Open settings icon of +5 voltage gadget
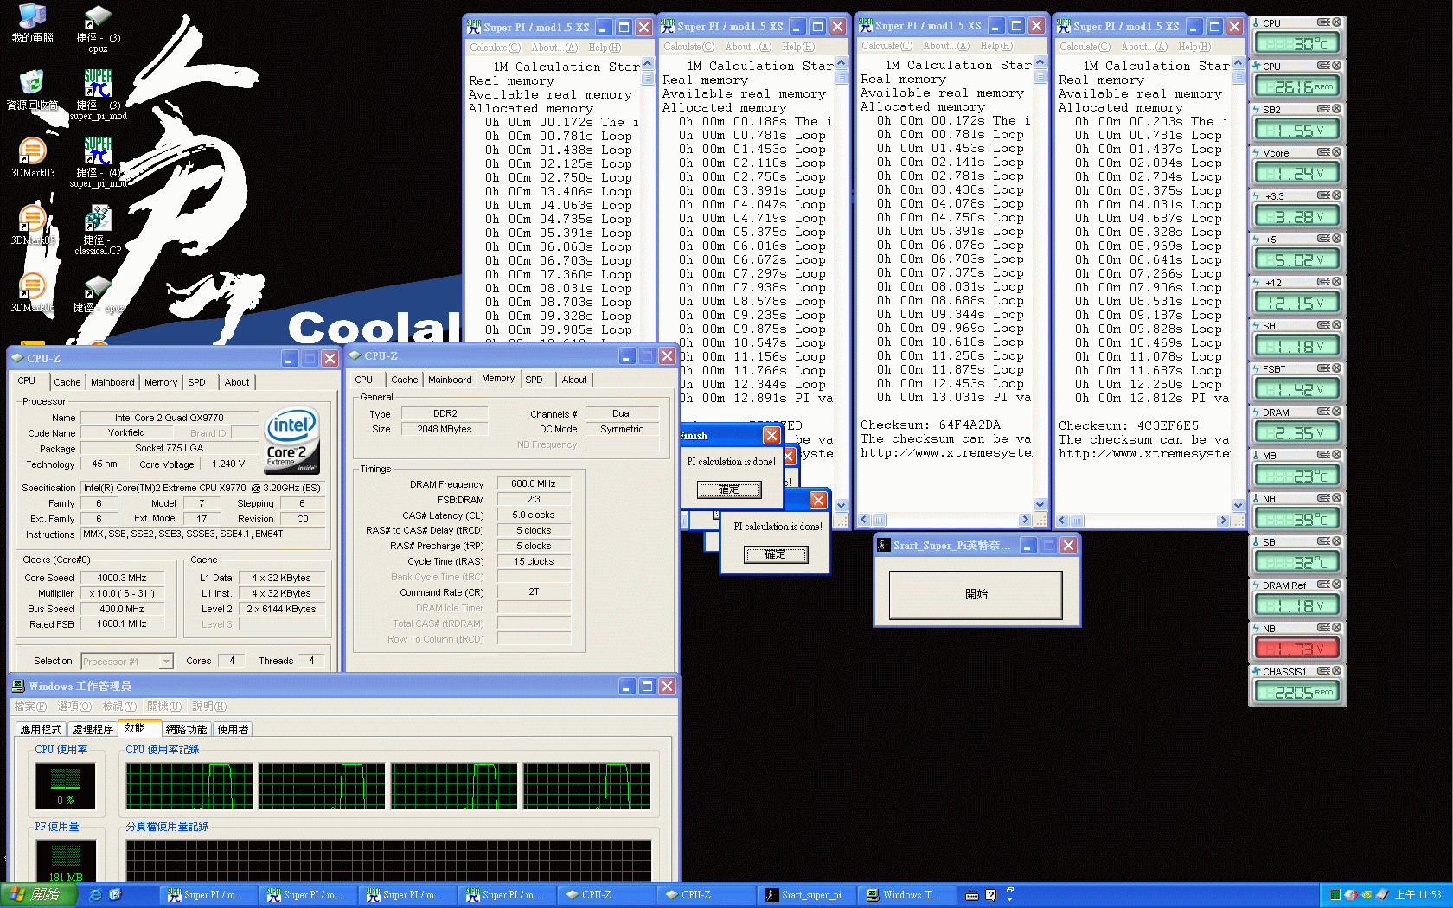The image size is (1453, 908). (x=1323, y=239)
